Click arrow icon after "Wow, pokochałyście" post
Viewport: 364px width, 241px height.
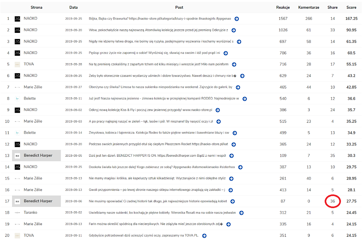pyautogui.click(x=234, y=30)
